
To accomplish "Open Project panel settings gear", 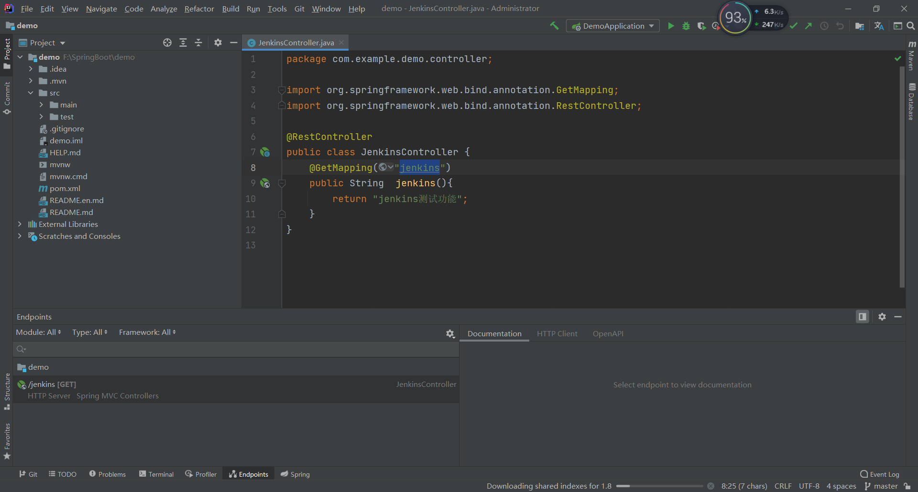I will (218, 43).
